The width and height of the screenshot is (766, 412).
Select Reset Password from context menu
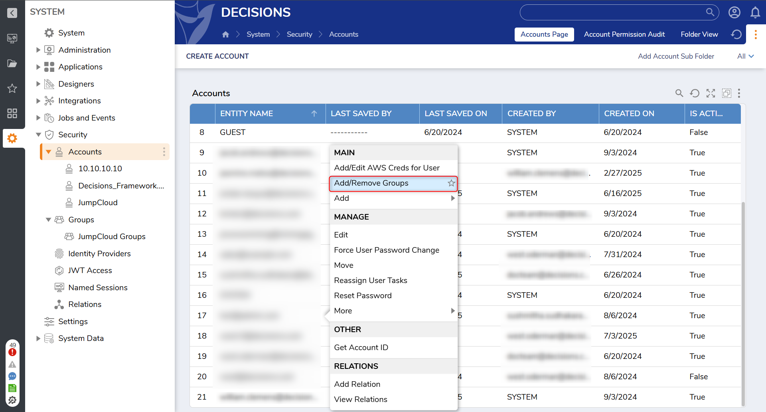point(363,296)
